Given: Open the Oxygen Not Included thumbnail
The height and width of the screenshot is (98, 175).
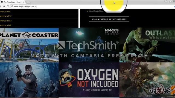Looking at the screenshot, I should point(89,80).
